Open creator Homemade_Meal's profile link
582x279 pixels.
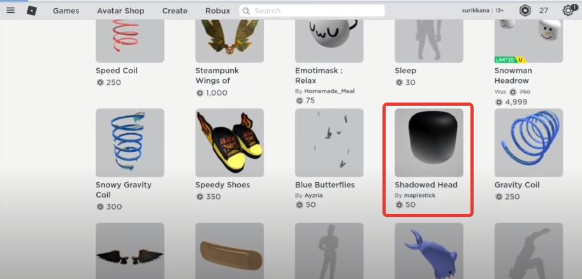point(329,91)
